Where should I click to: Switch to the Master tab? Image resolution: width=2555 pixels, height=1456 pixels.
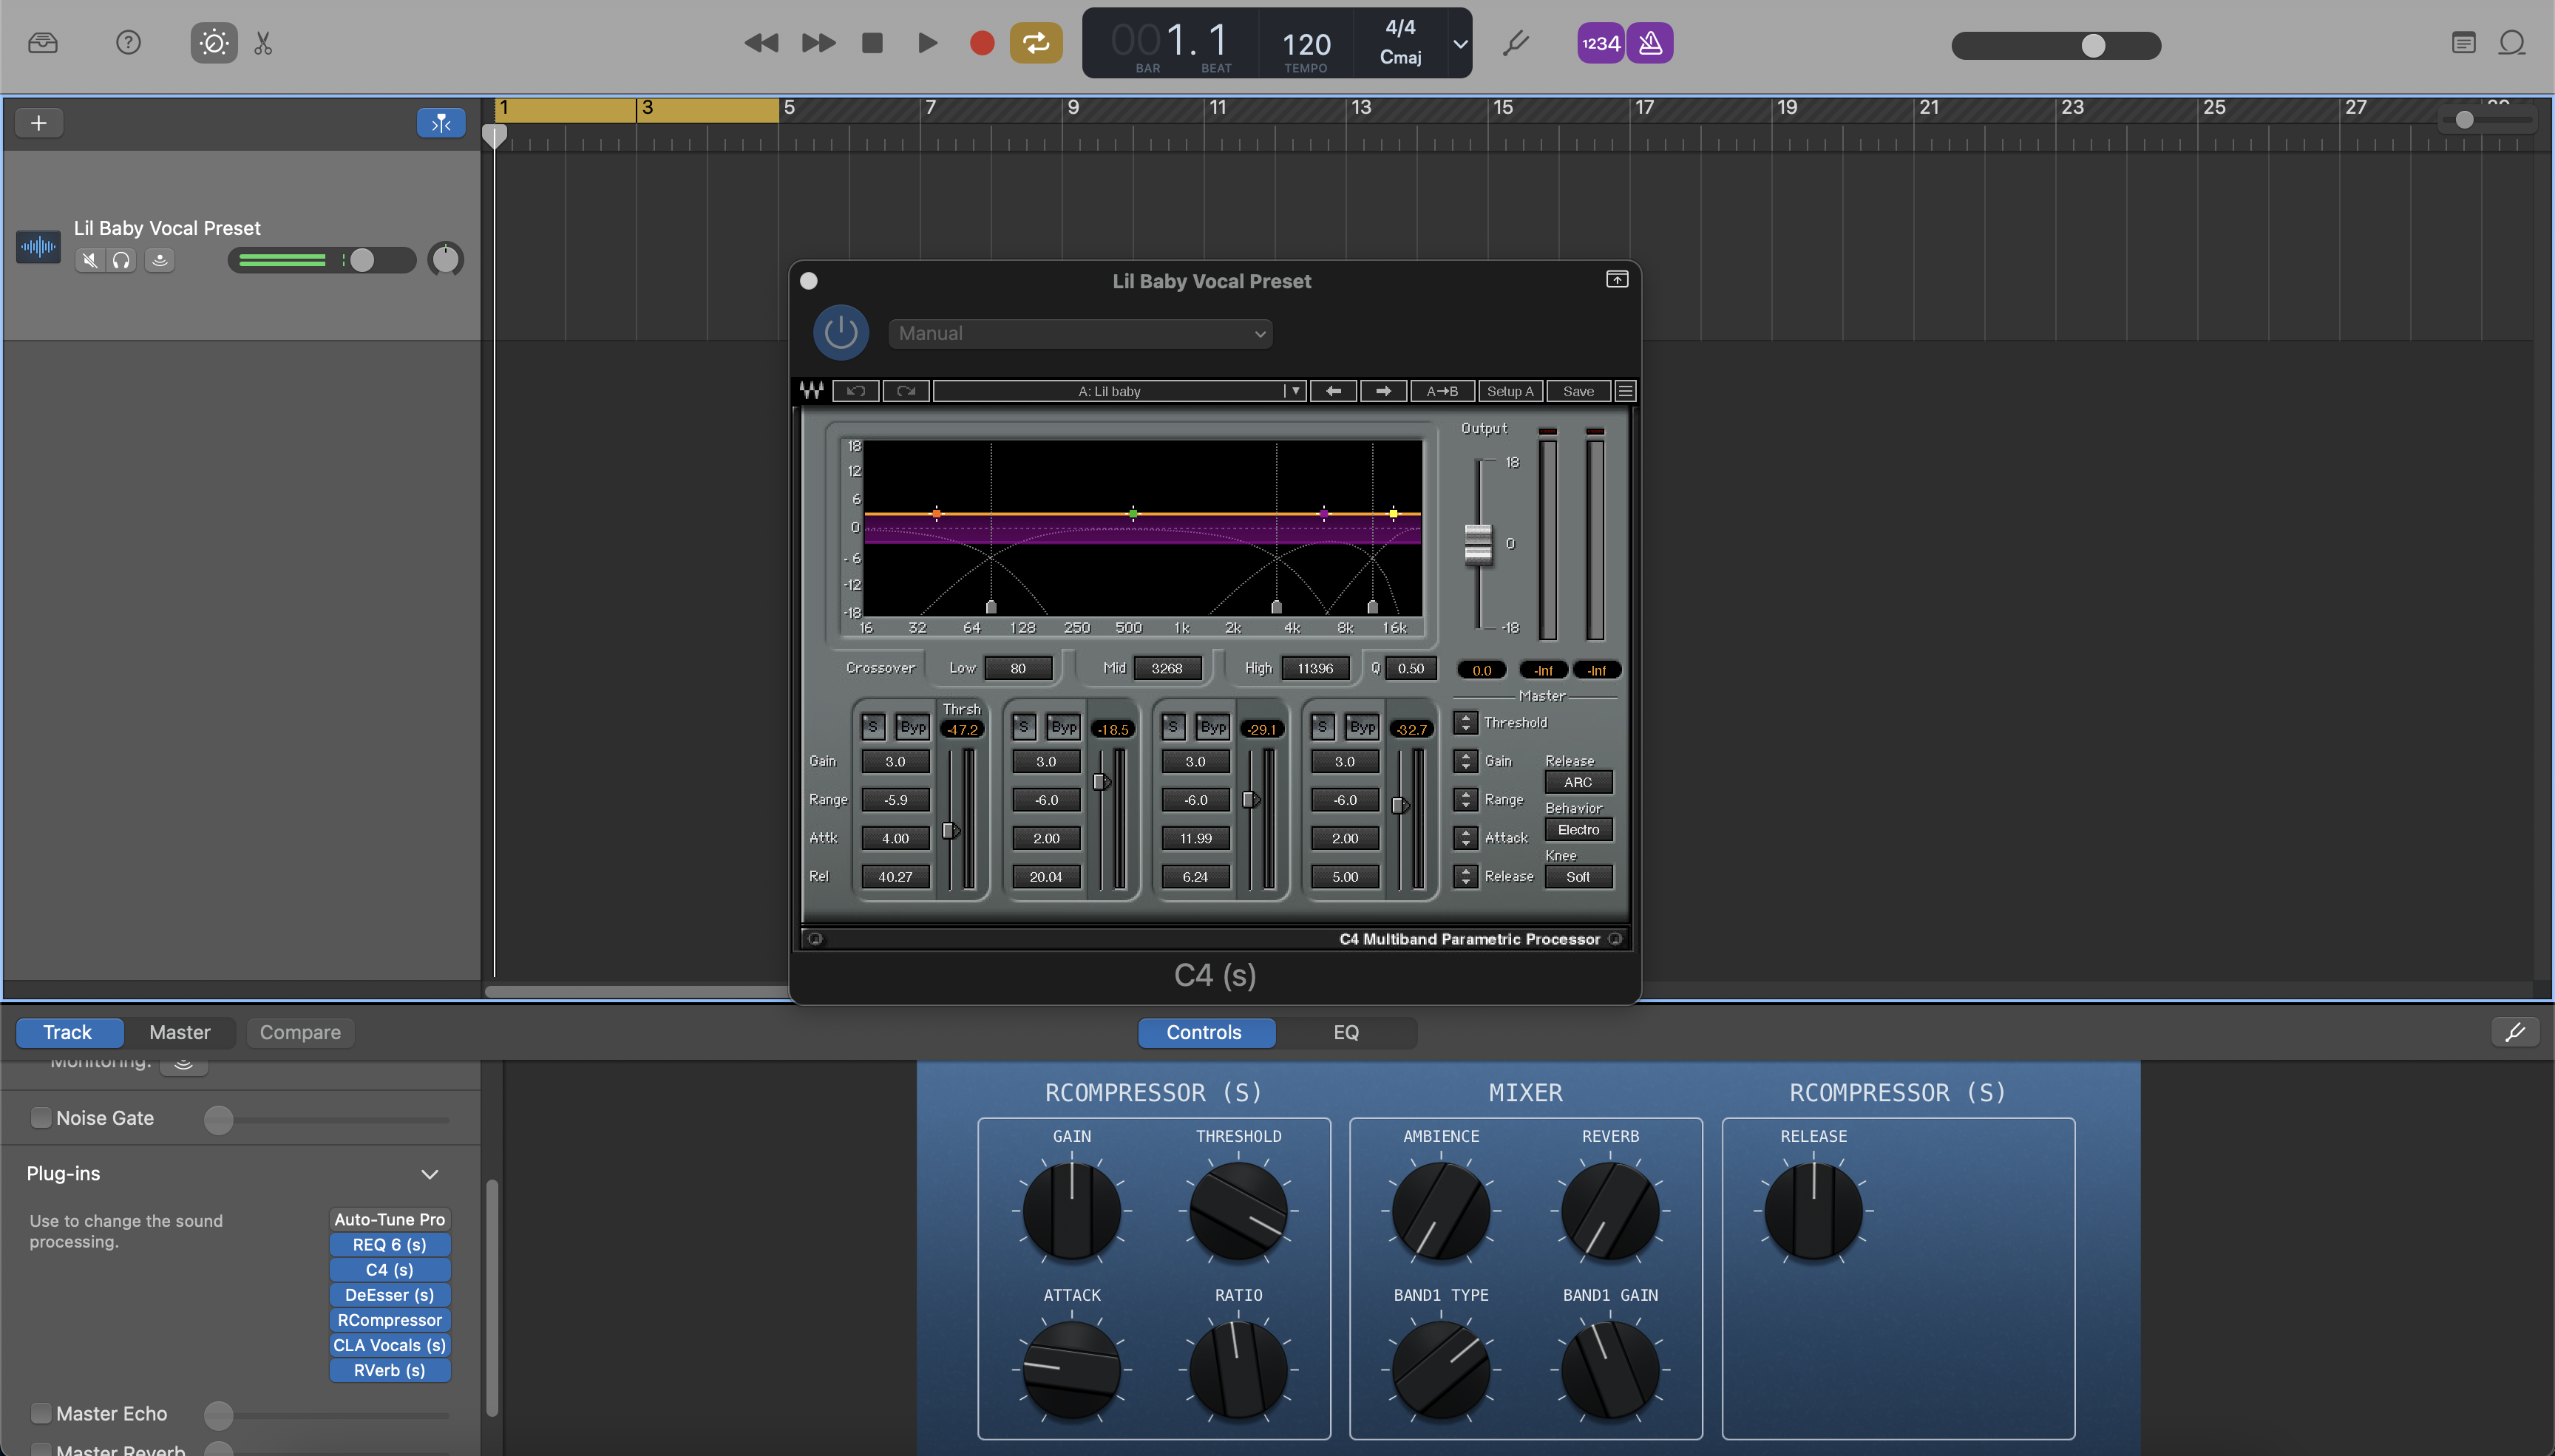point(179,1032)
